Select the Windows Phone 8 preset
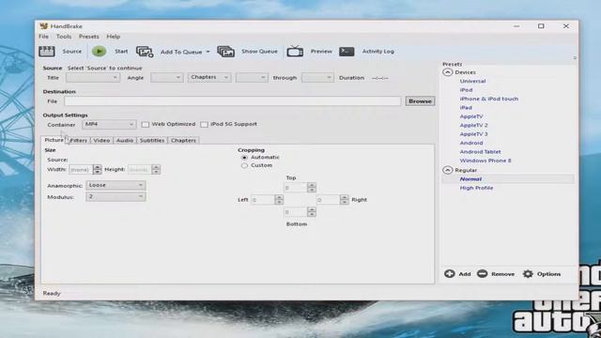Viewport: 601px width, 338px height. point(485,161)
